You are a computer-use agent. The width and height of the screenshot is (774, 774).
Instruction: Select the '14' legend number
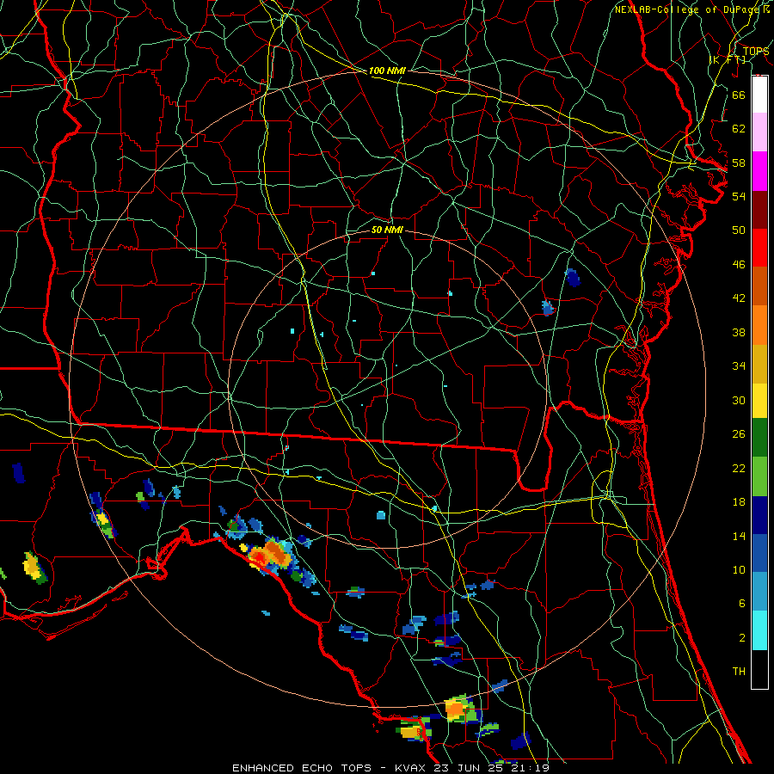[739, 536]
